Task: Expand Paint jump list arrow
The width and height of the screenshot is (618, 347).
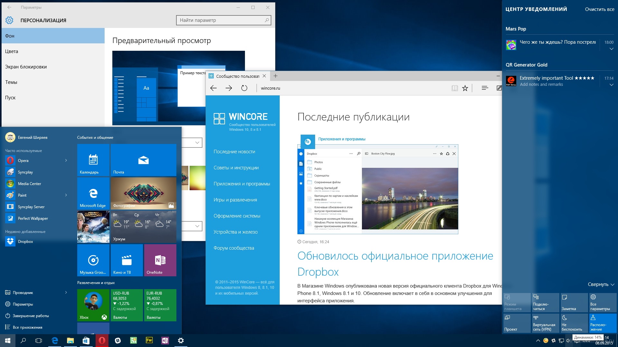Action: pyautogui.click(x=66, y=195)
